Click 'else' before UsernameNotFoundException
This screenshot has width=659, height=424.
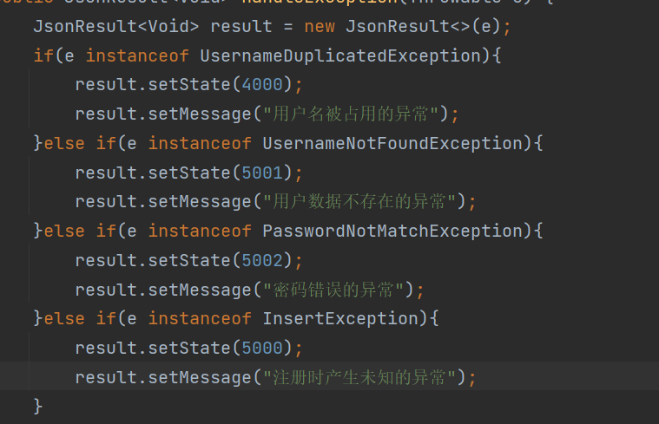point(64,144)
